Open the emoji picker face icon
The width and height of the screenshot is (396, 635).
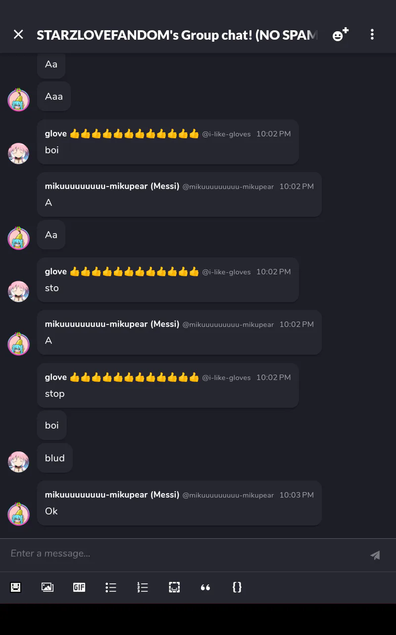16,587
